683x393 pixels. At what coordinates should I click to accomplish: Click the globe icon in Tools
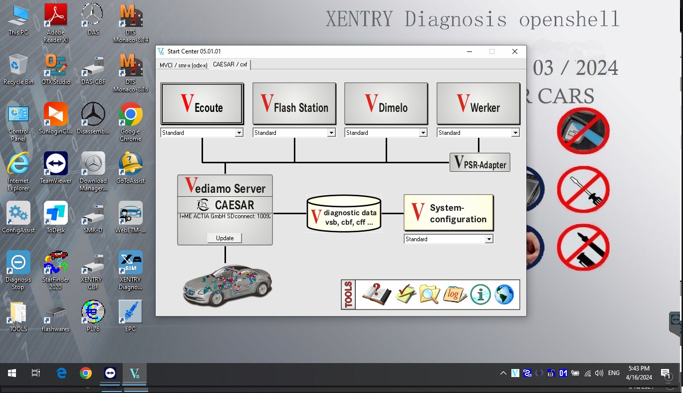[504, 295]
